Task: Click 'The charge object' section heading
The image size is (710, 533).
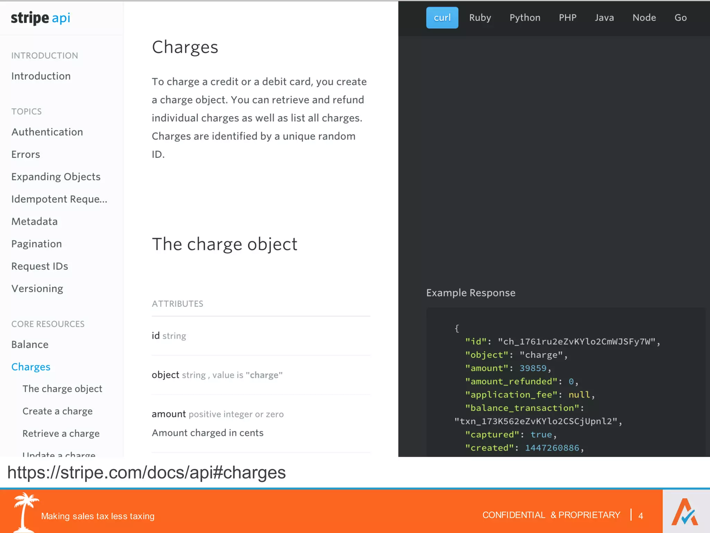Action: pyautogui.click(x=225, y=244)
